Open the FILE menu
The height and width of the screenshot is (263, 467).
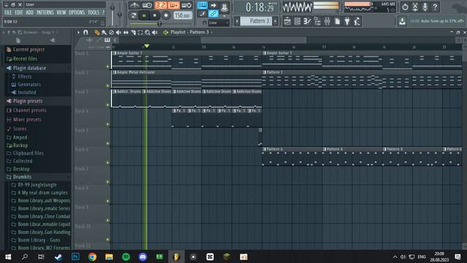click(8, 12)
